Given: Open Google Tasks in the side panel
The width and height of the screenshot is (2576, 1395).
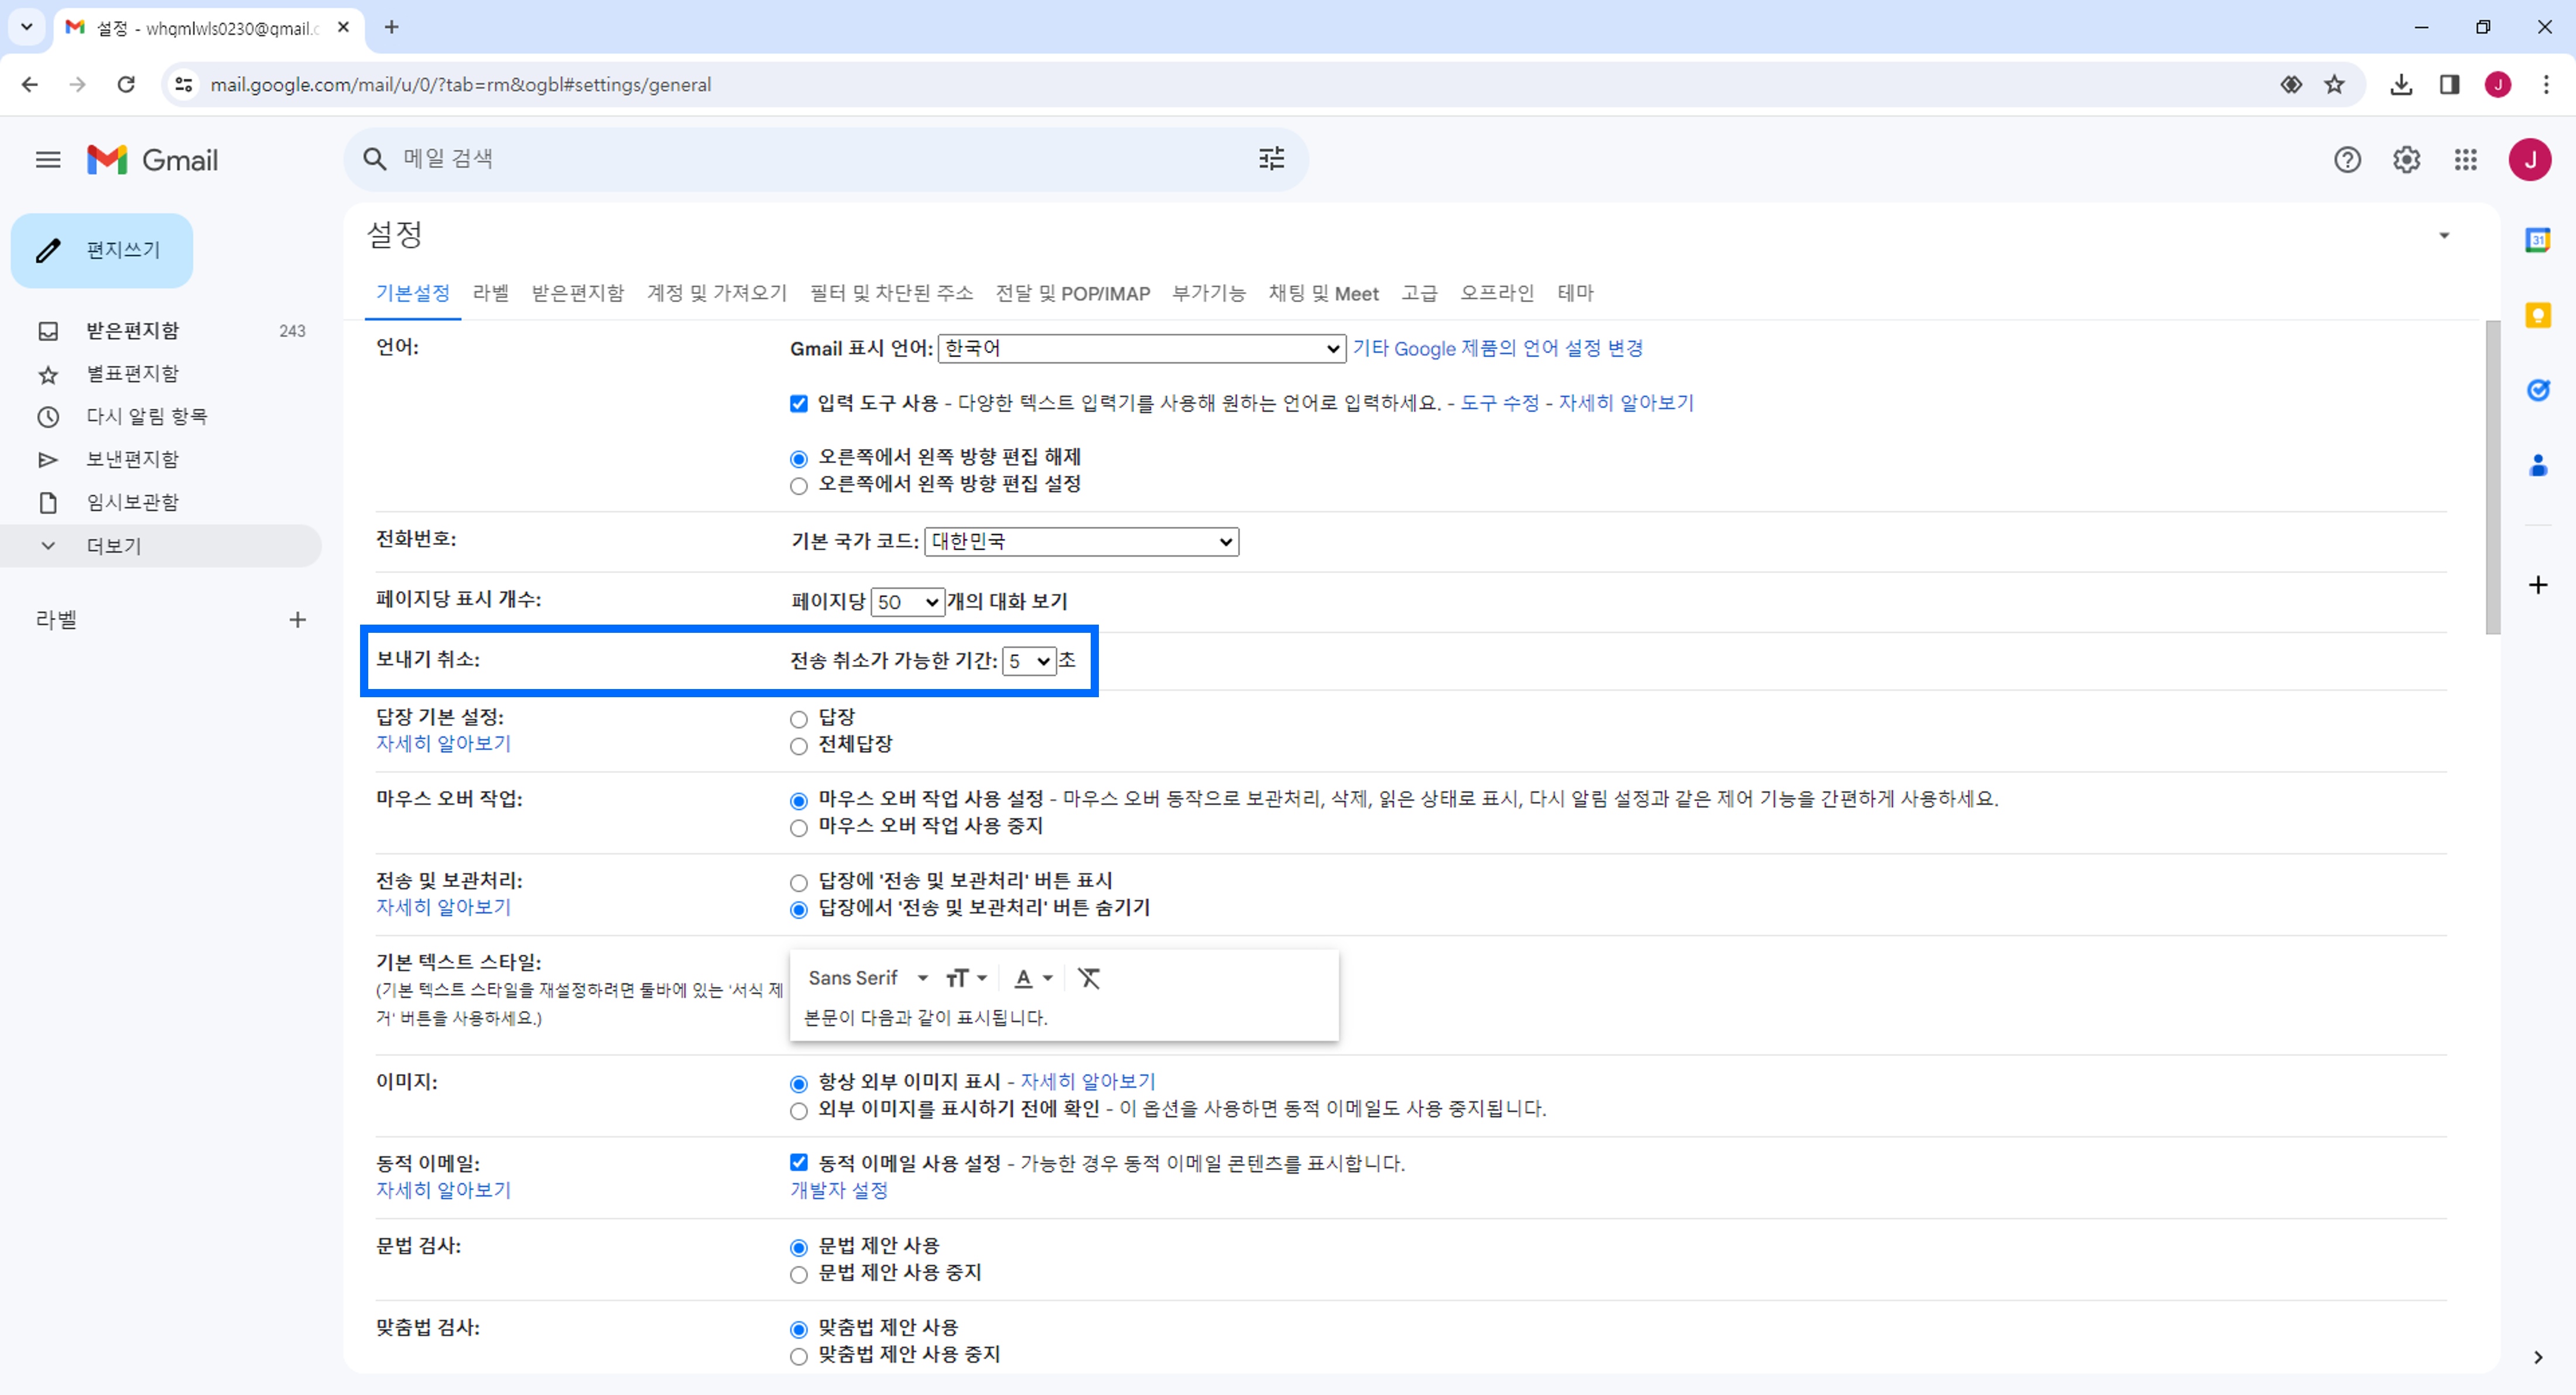Looking at the screenshot, I should pos(2537,390).
